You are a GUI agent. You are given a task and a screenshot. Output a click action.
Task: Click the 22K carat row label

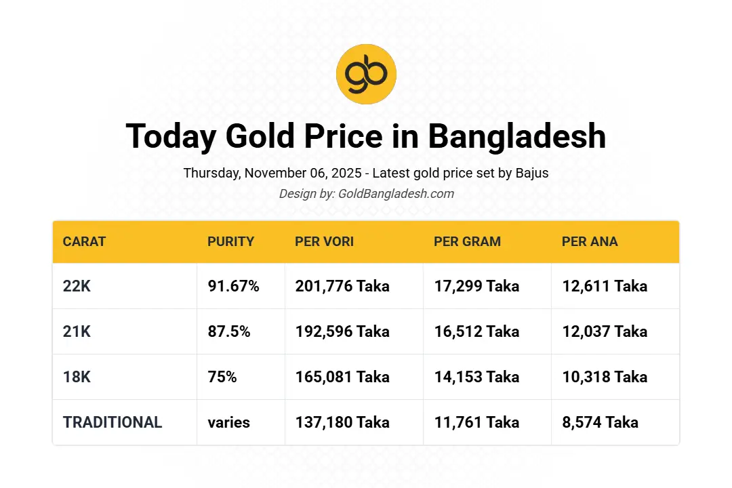[x=77, y=286]
